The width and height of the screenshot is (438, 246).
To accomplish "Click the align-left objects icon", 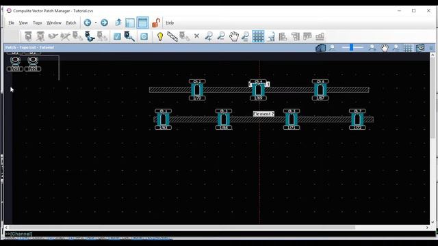I will tap(283, 36).
